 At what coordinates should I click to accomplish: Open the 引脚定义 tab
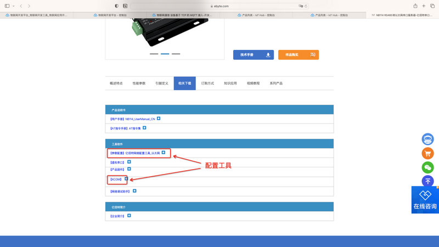coord(162,83)
